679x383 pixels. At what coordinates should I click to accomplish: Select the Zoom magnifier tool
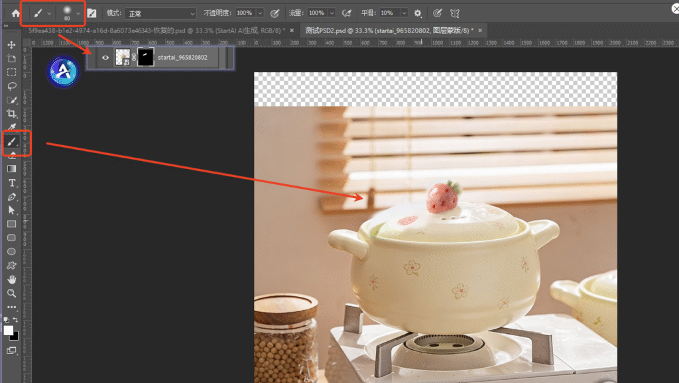pyautogui.click(x=11, y=293)
